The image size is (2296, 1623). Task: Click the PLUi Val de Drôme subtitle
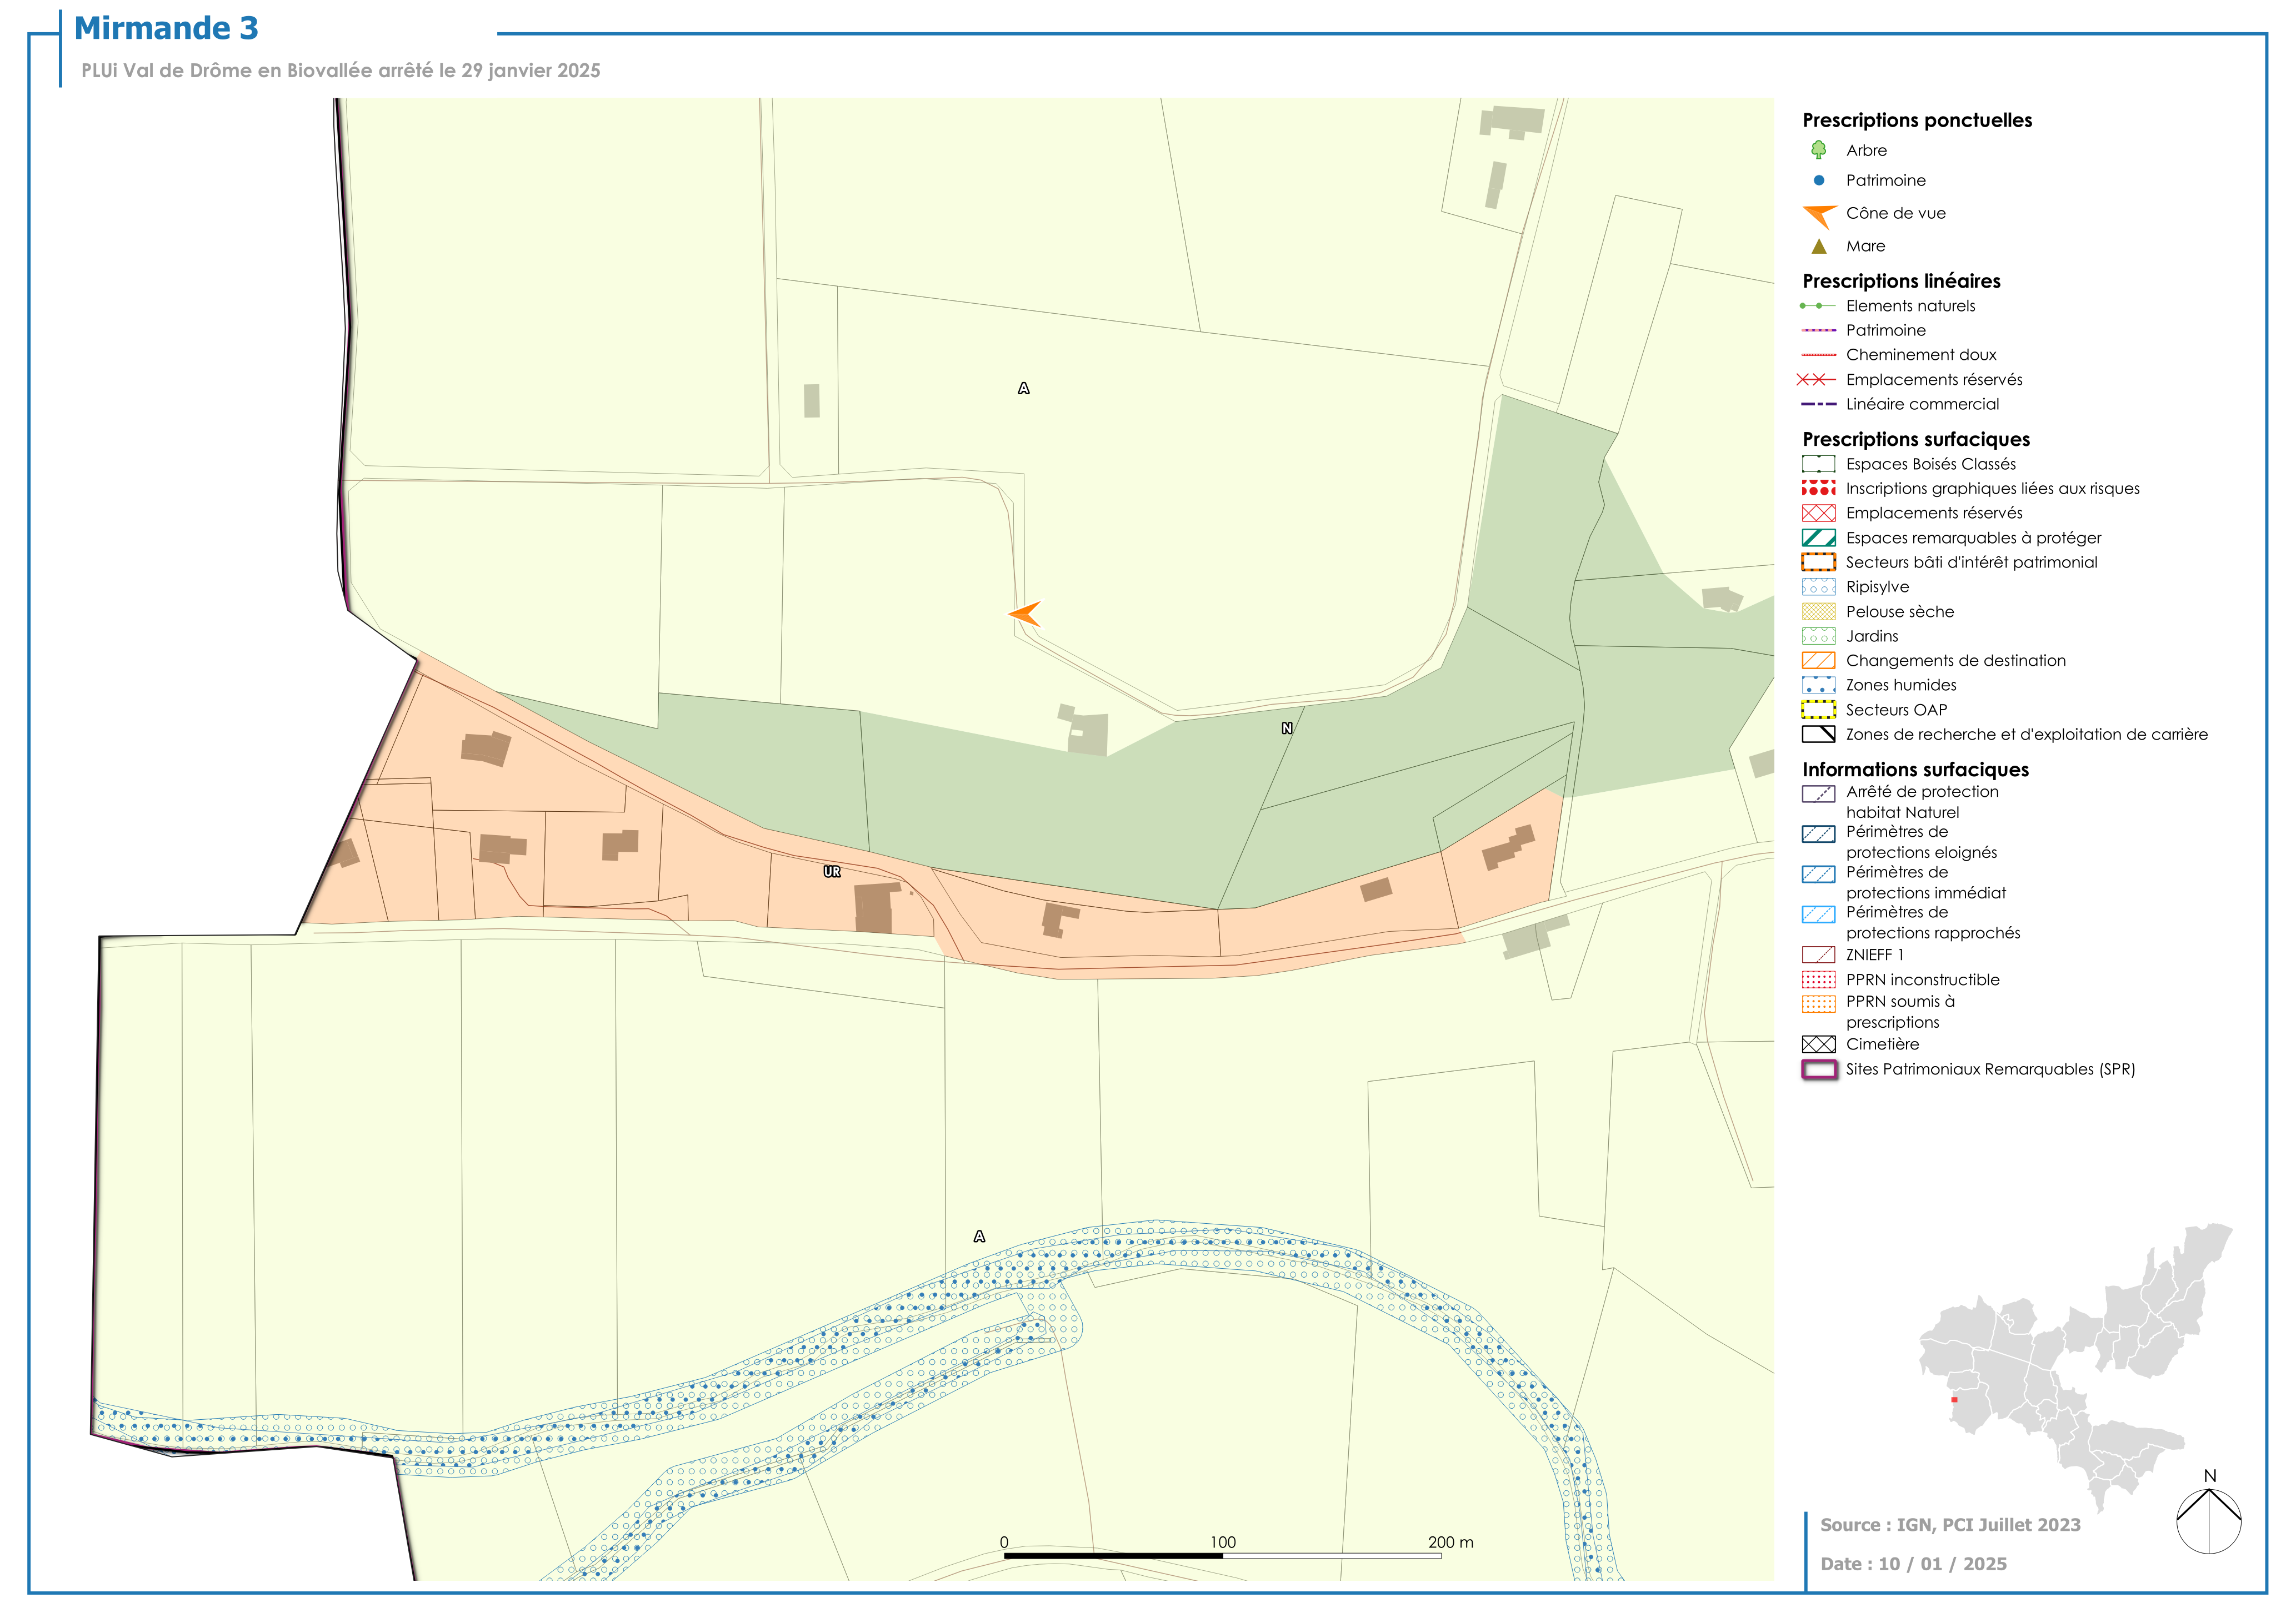click(x=341, y=71)
